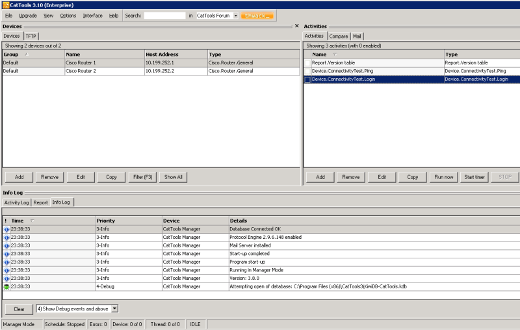This screenshot has width=520, height=330.
Task: Close the Devices panel with X
Action: (x=297, y=26)
